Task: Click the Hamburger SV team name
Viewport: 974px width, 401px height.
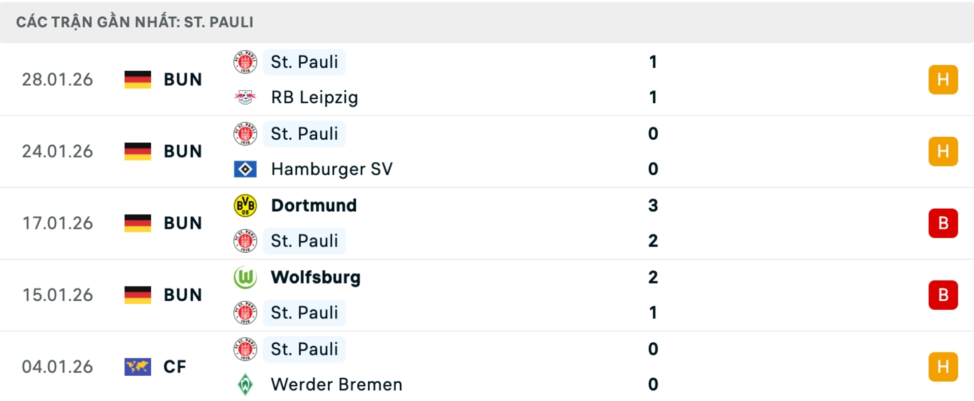Action: click(332, 169)
